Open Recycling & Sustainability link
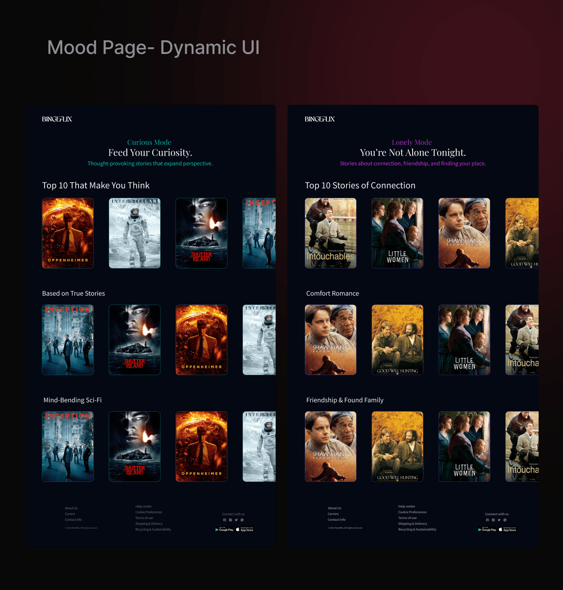563x590 pixels. (153, 529)
